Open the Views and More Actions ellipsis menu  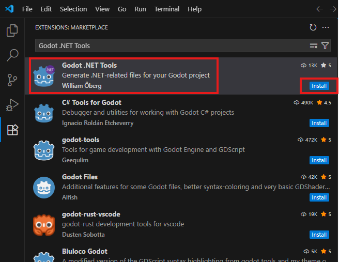tap(326, 27)
